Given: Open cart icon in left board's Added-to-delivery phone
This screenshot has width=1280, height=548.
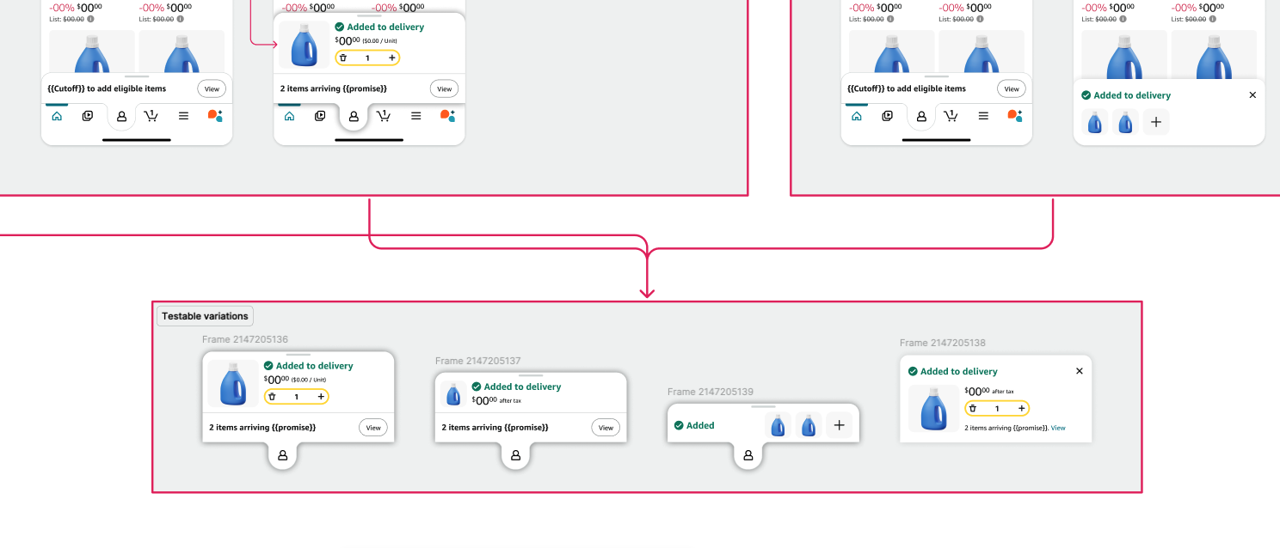Looking at the screenshot, I should (x=384, y=116).
